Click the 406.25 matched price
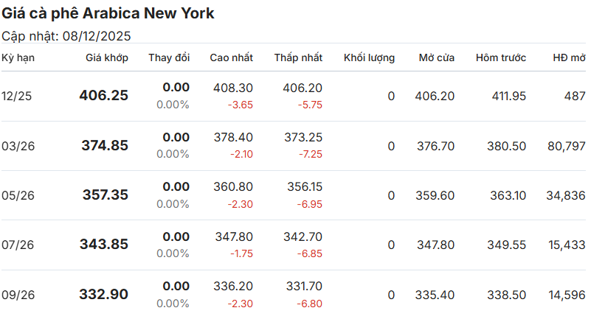 pyautogui.click(x=103, y=96)
